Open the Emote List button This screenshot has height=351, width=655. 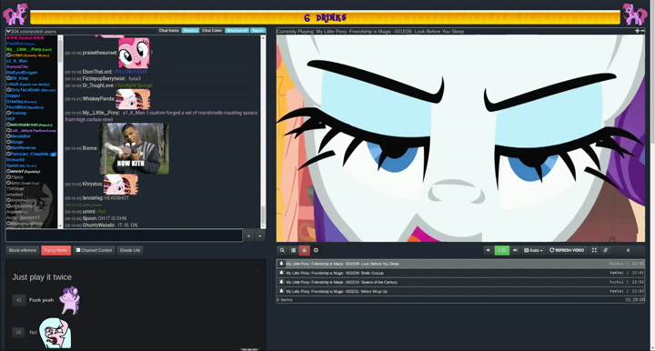[x=130, y=250]
